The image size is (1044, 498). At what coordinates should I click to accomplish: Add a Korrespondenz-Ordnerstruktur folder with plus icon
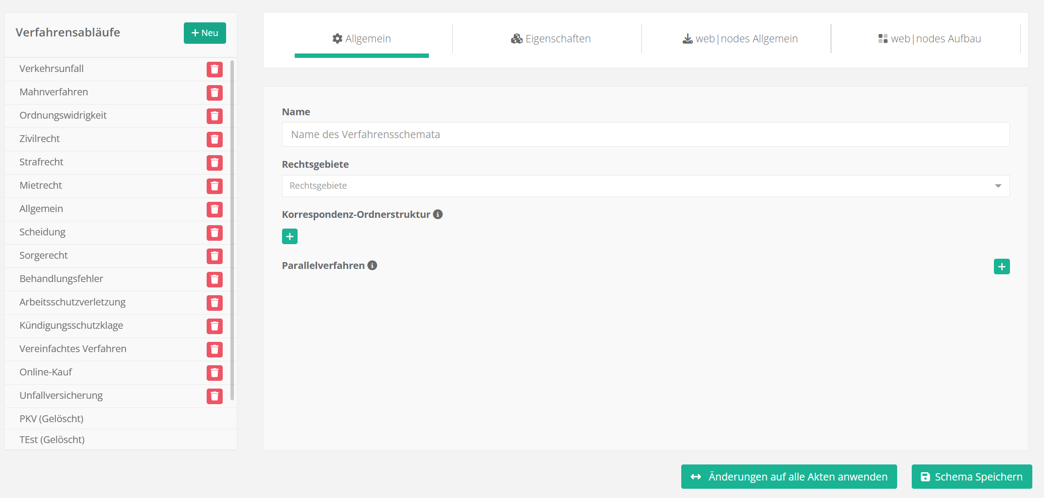(290, 236)
